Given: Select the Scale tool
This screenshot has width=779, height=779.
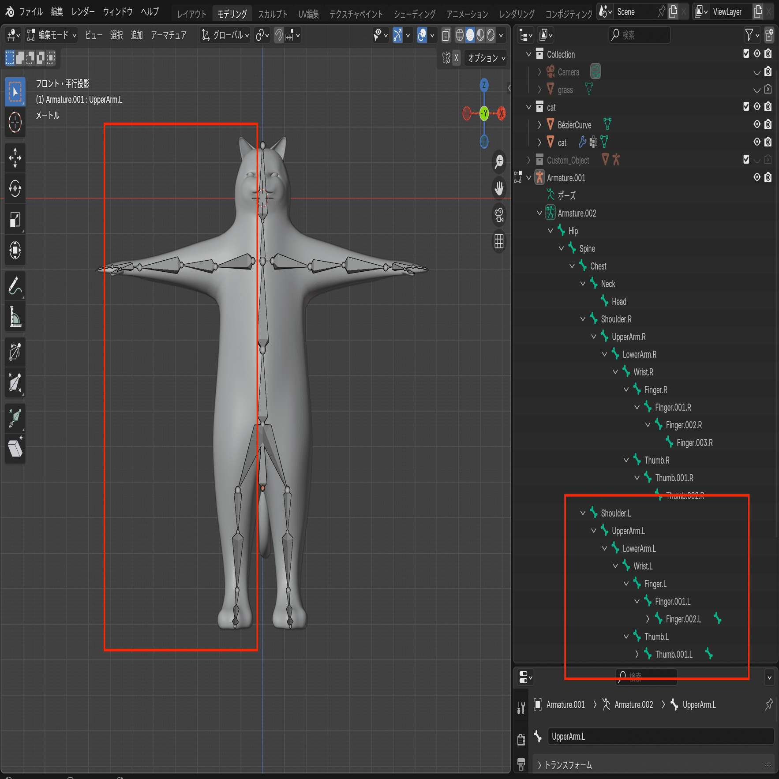Looking at the screenshot, I should point(15,220).
